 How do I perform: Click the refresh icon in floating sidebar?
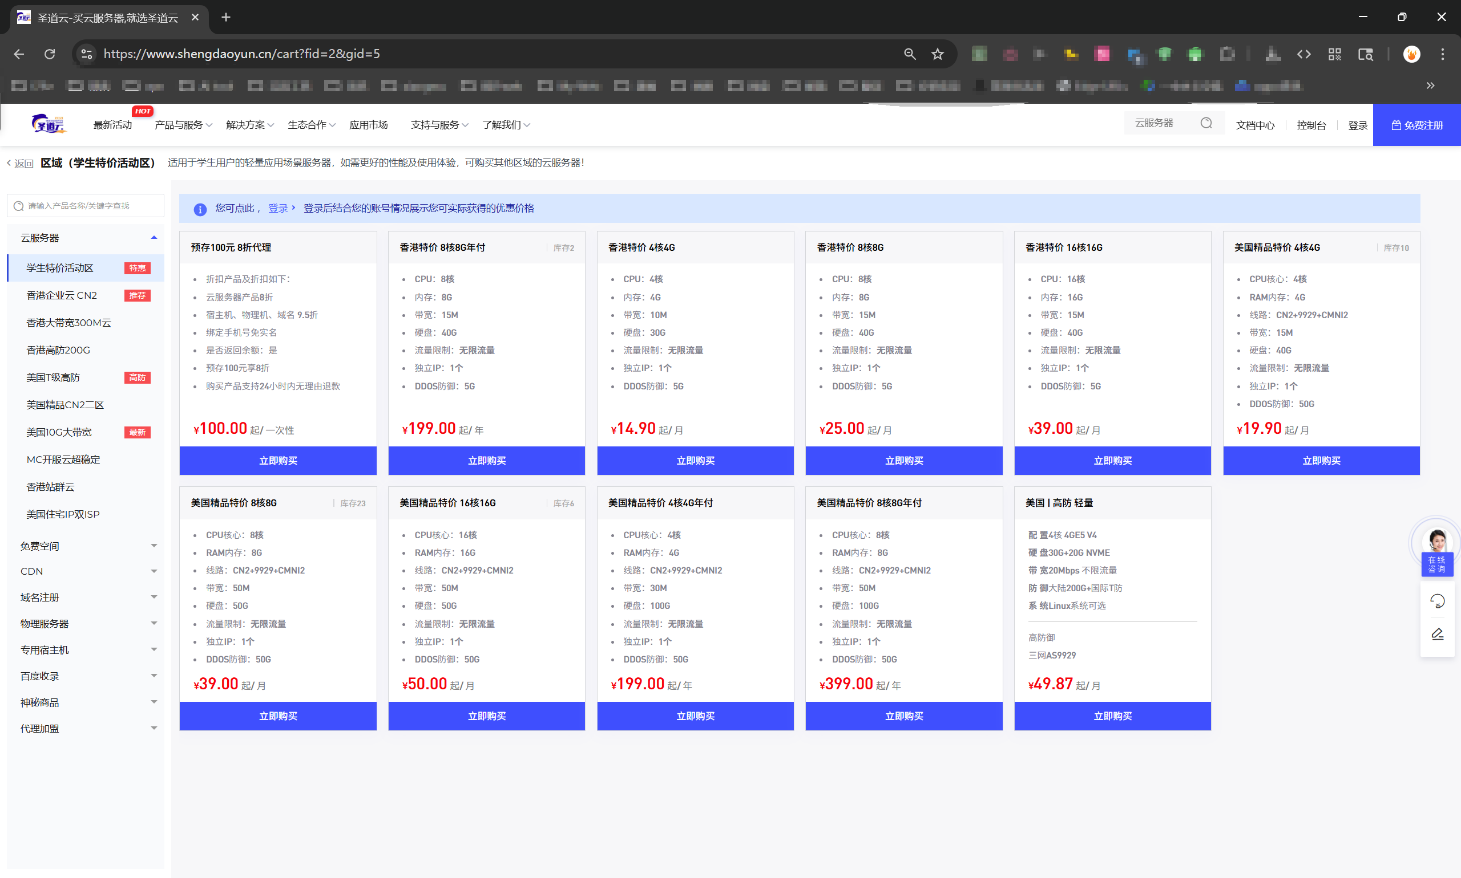point(1437,601)
